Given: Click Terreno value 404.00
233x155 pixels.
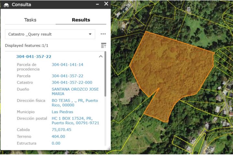Looking at the screenshot, I should [x=58, y=137].
